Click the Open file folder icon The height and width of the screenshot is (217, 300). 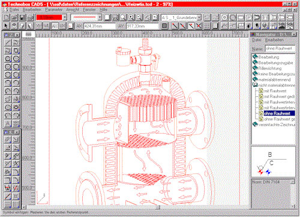(x=14, y=17)
